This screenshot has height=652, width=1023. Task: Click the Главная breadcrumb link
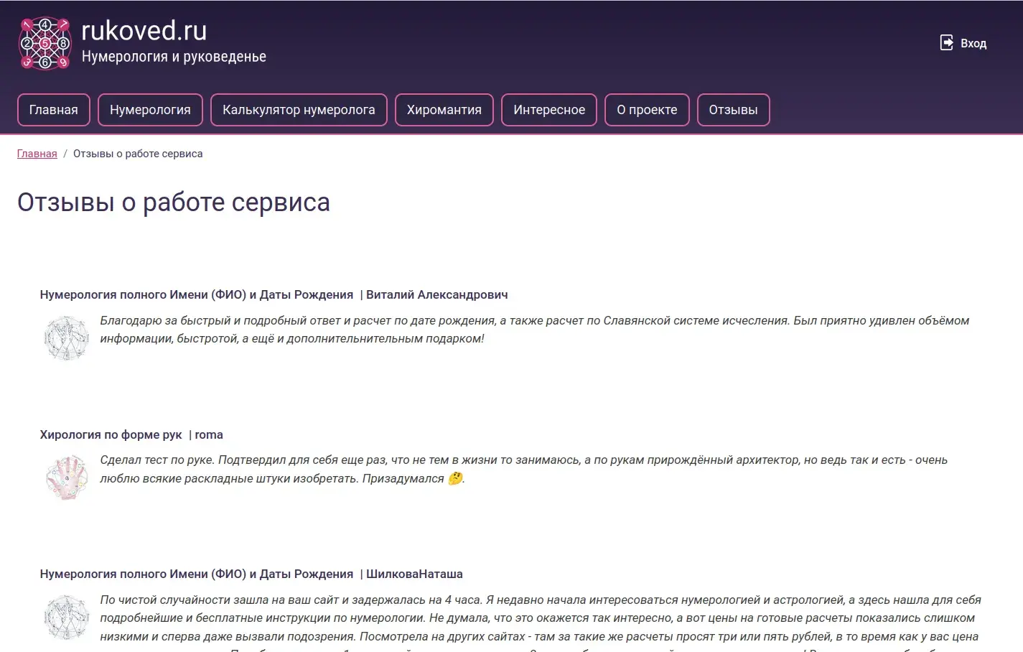pos(37,154)
